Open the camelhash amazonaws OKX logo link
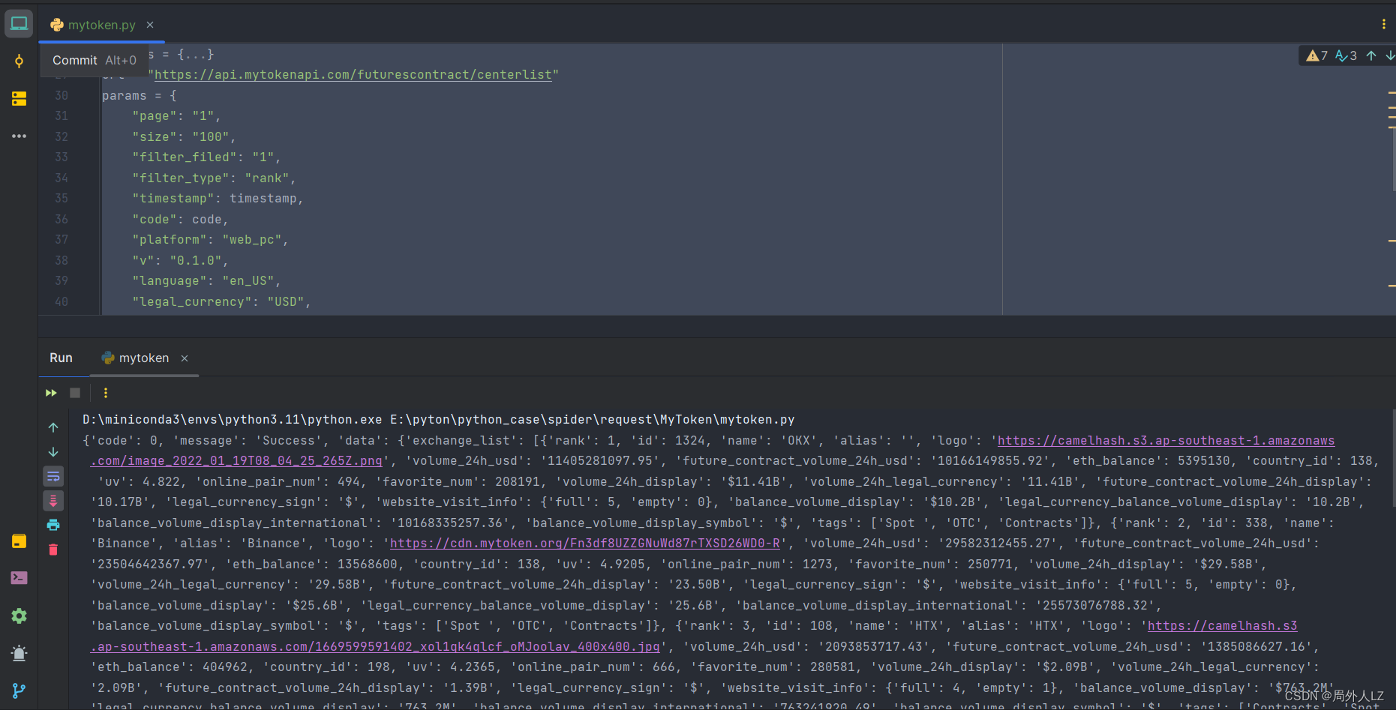This screenshot has width=1396, height=710. pos(1166,441)
